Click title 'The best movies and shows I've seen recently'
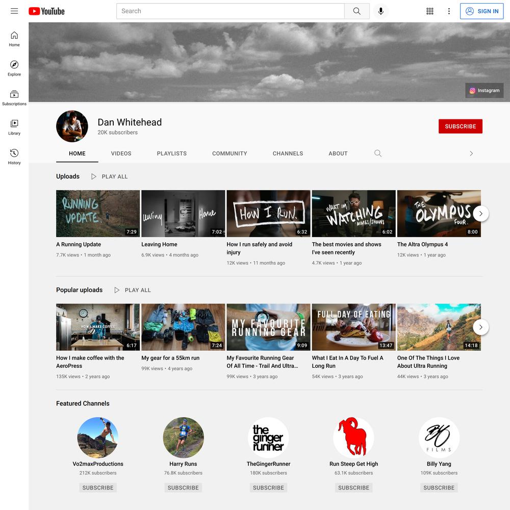The image size is (510, 510). click(346, 248)
